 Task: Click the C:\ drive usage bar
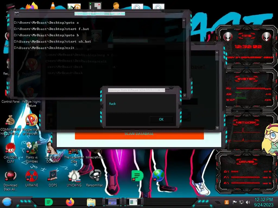coord(235,171)
